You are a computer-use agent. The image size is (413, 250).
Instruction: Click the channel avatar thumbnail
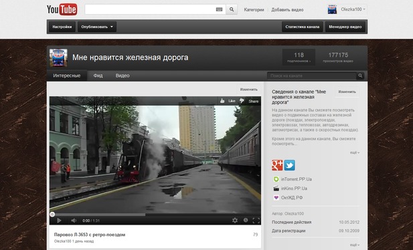click(58, 57)
